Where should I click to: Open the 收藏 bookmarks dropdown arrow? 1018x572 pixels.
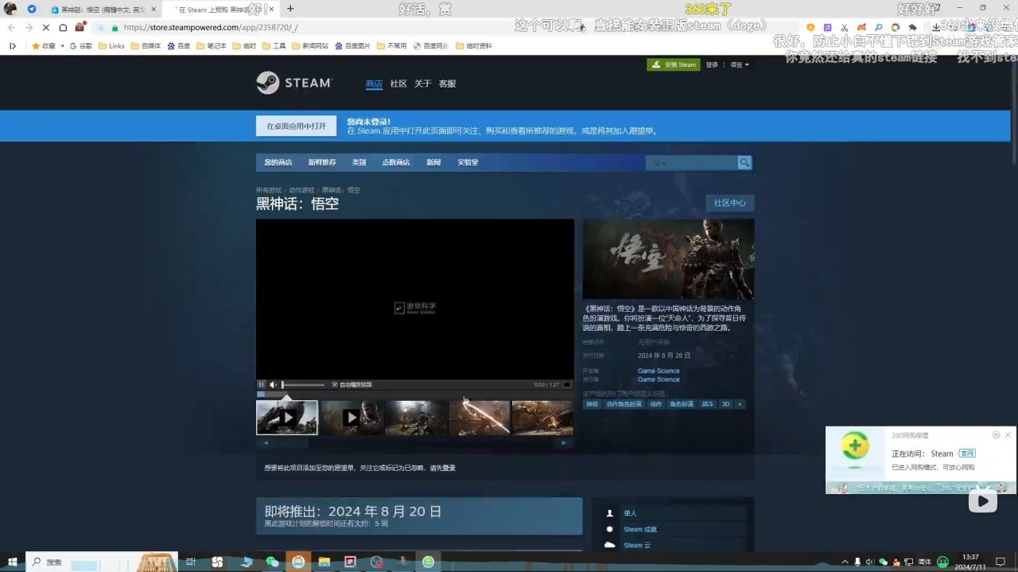pos(61,46)
